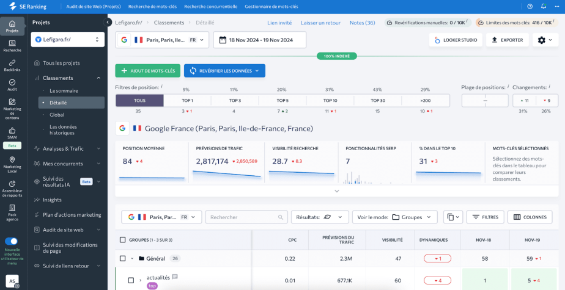The image size is (565, 290).
Task: Toggle Nouvelle interface utilisateur de menu switch
Action: click(12, 241)
